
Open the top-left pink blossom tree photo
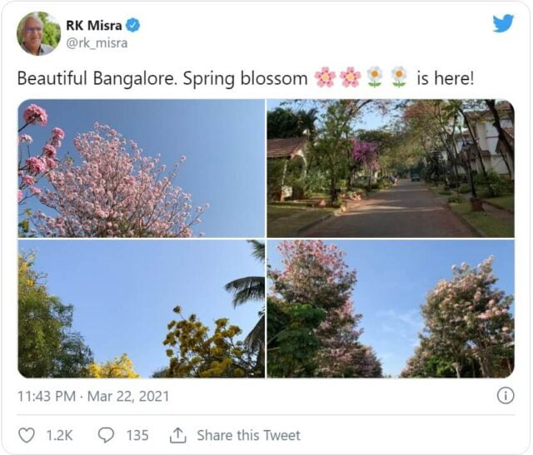(142, 168)
